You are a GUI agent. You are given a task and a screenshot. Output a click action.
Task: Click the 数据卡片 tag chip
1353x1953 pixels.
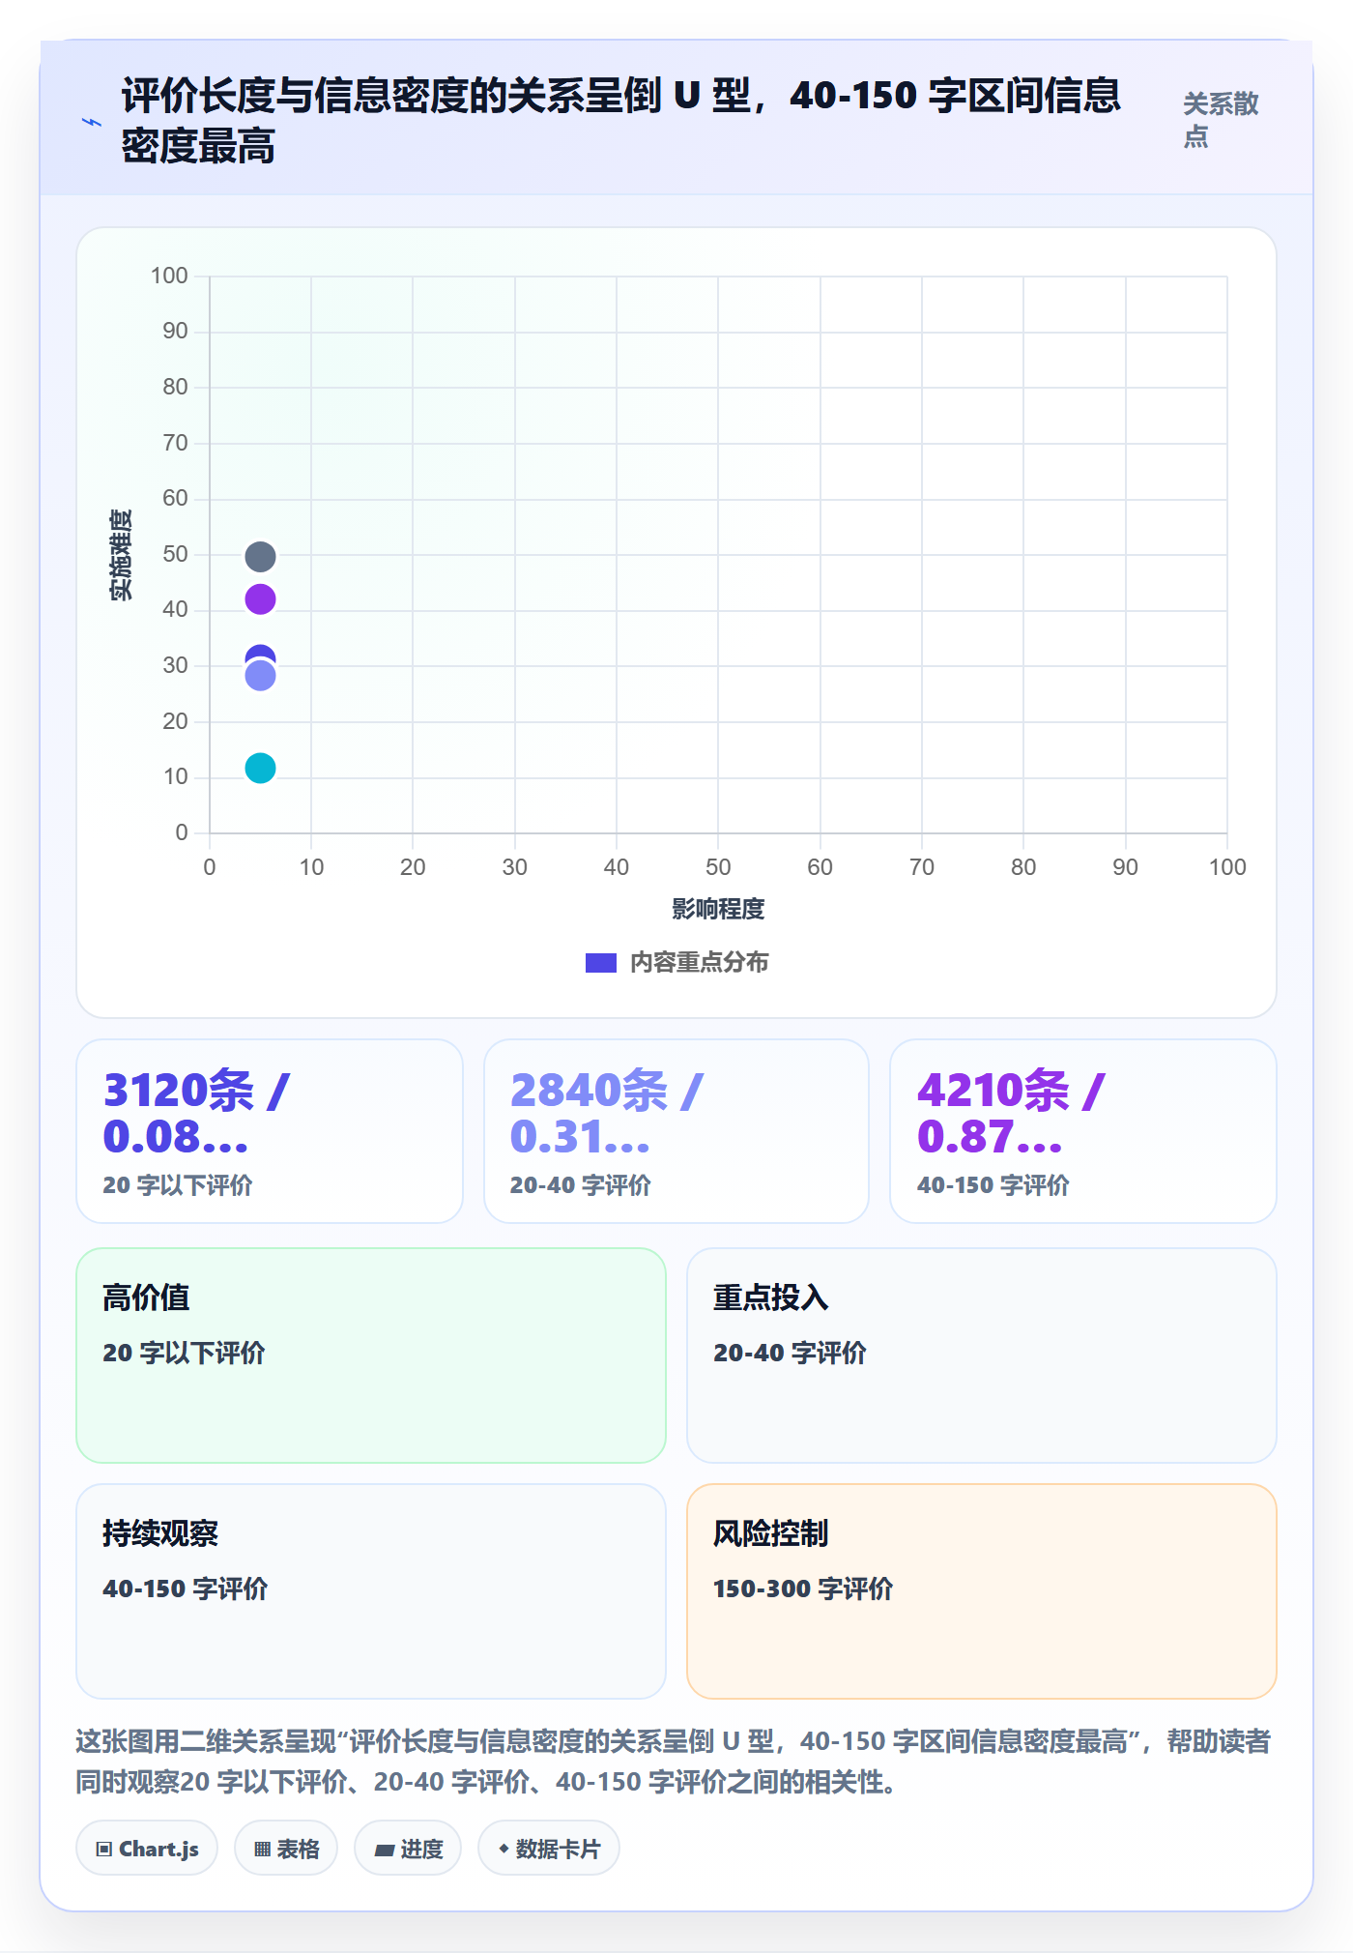(x=549, y=1849)
